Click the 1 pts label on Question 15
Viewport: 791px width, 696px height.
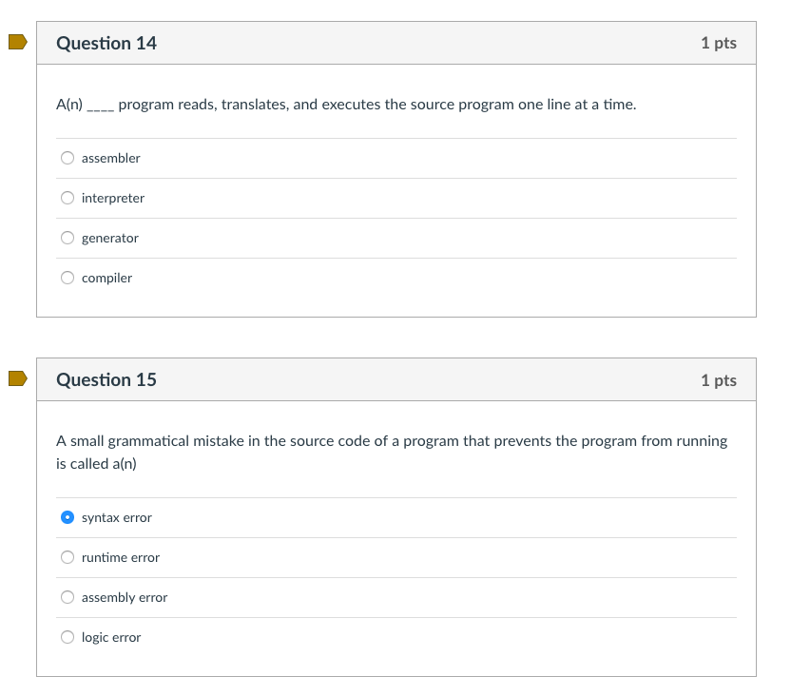pos(718,380)
